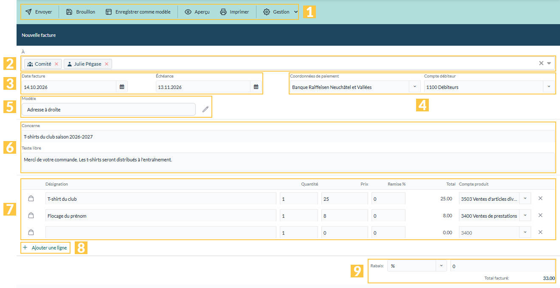Save the invoice as Brouillon
Screen dimensions: 560x288
(x=81, y=12)
